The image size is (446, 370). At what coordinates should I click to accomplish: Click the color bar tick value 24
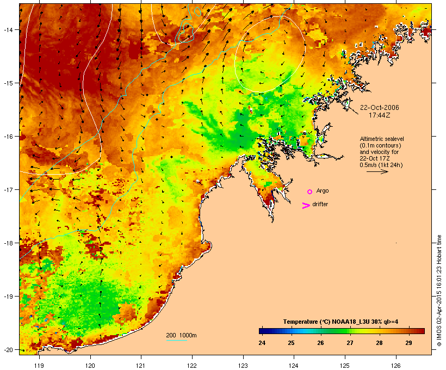pos(262,343)
